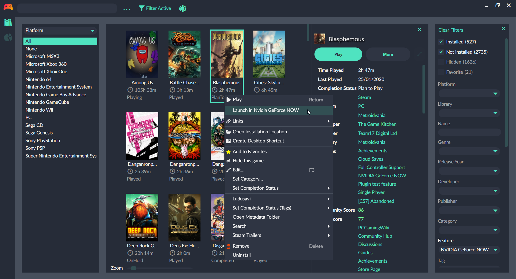Click the pencil edit icon beside More
This screenshot has width=516, height=279.
pyautogui.click(x=419, y=54)
